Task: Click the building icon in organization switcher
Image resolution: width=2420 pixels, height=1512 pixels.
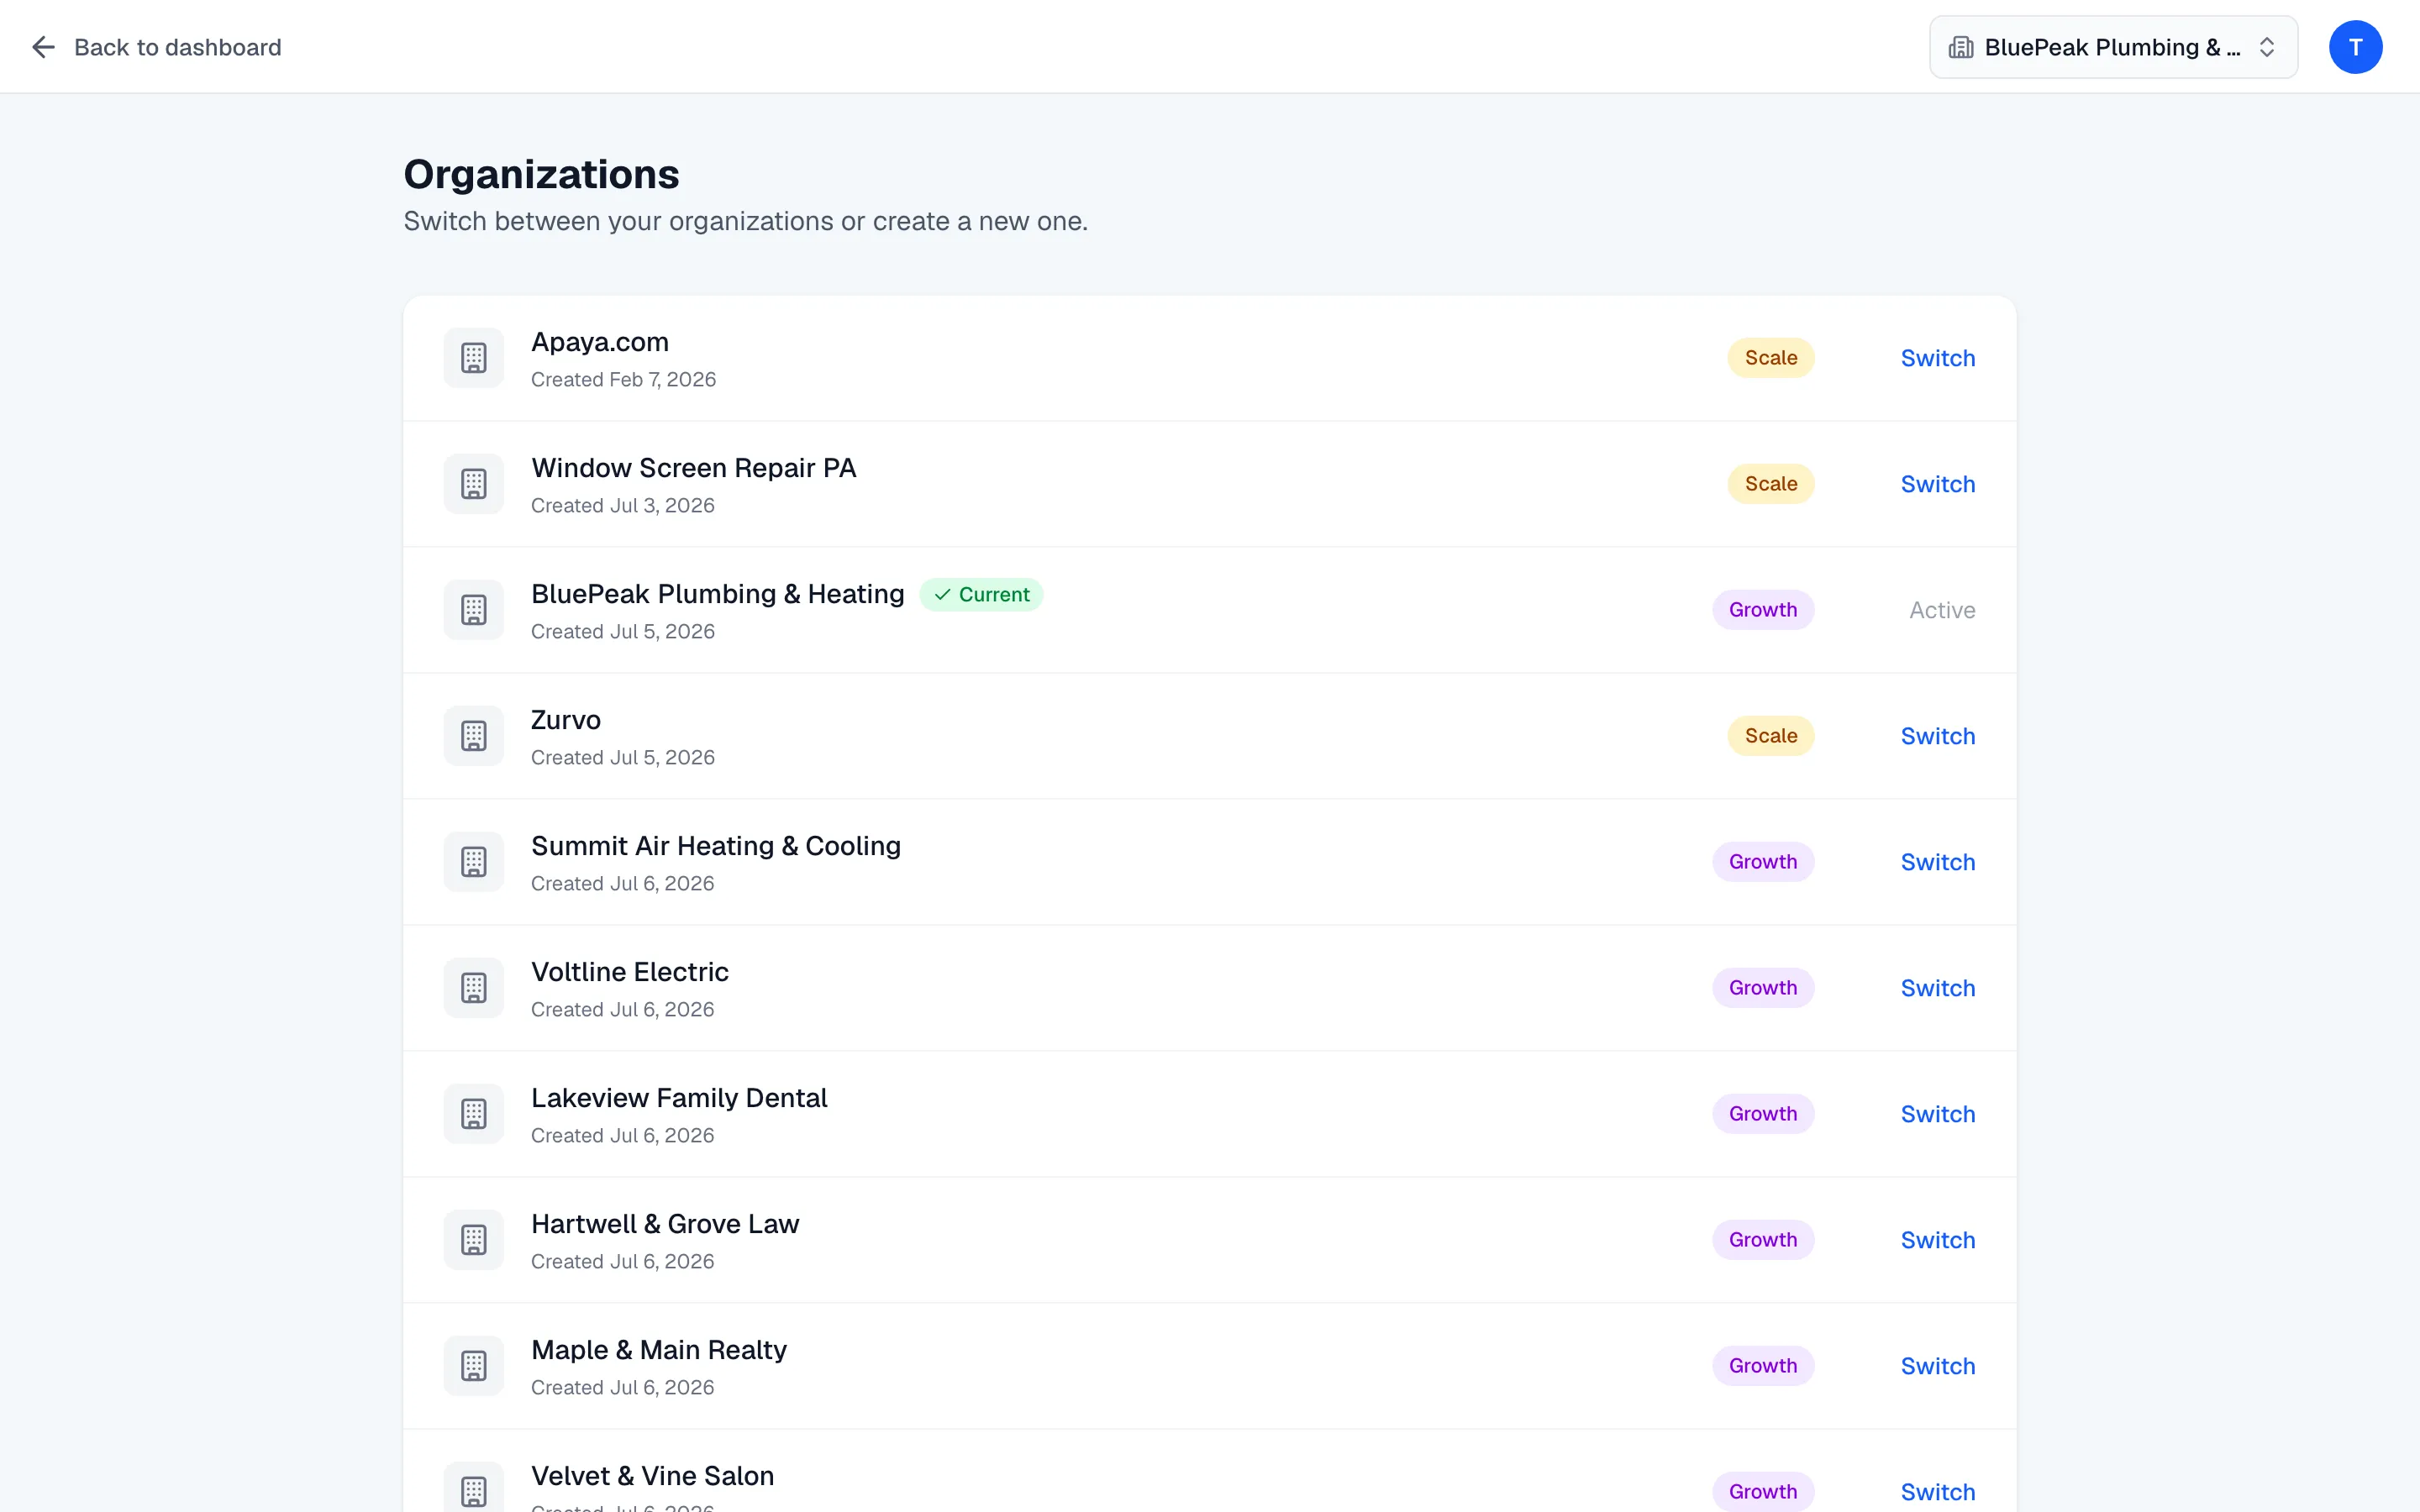Action: pos(1961,47)
